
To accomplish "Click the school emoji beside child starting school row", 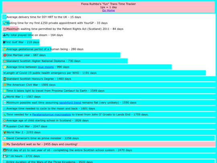I will coord(4,121).
